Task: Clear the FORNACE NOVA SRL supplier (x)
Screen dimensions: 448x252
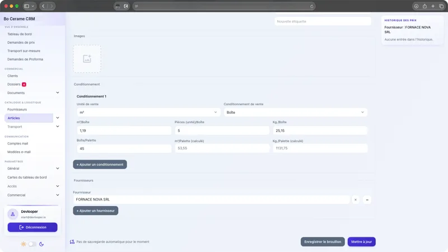Action: coord(356,200)
